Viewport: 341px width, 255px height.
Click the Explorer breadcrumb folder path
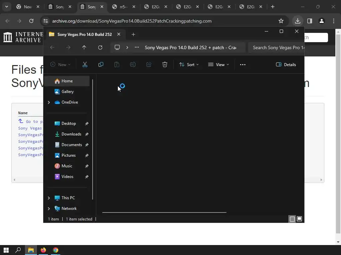[x=190, y=47]
